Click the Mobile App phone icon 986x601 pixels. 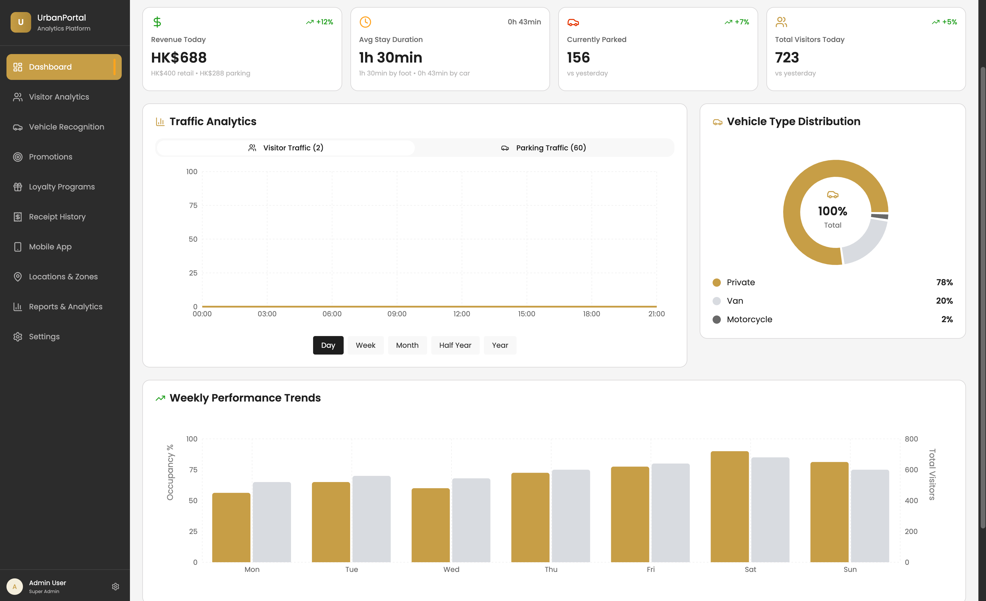coord(18,247)
